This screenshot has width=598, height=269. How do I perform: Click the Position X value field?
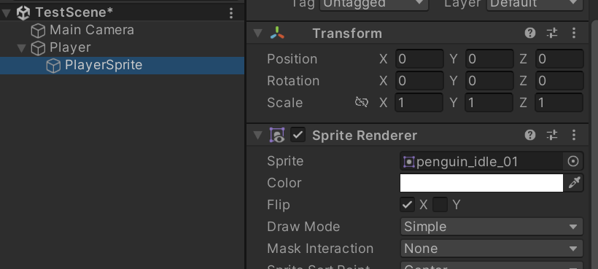(419, 59)
